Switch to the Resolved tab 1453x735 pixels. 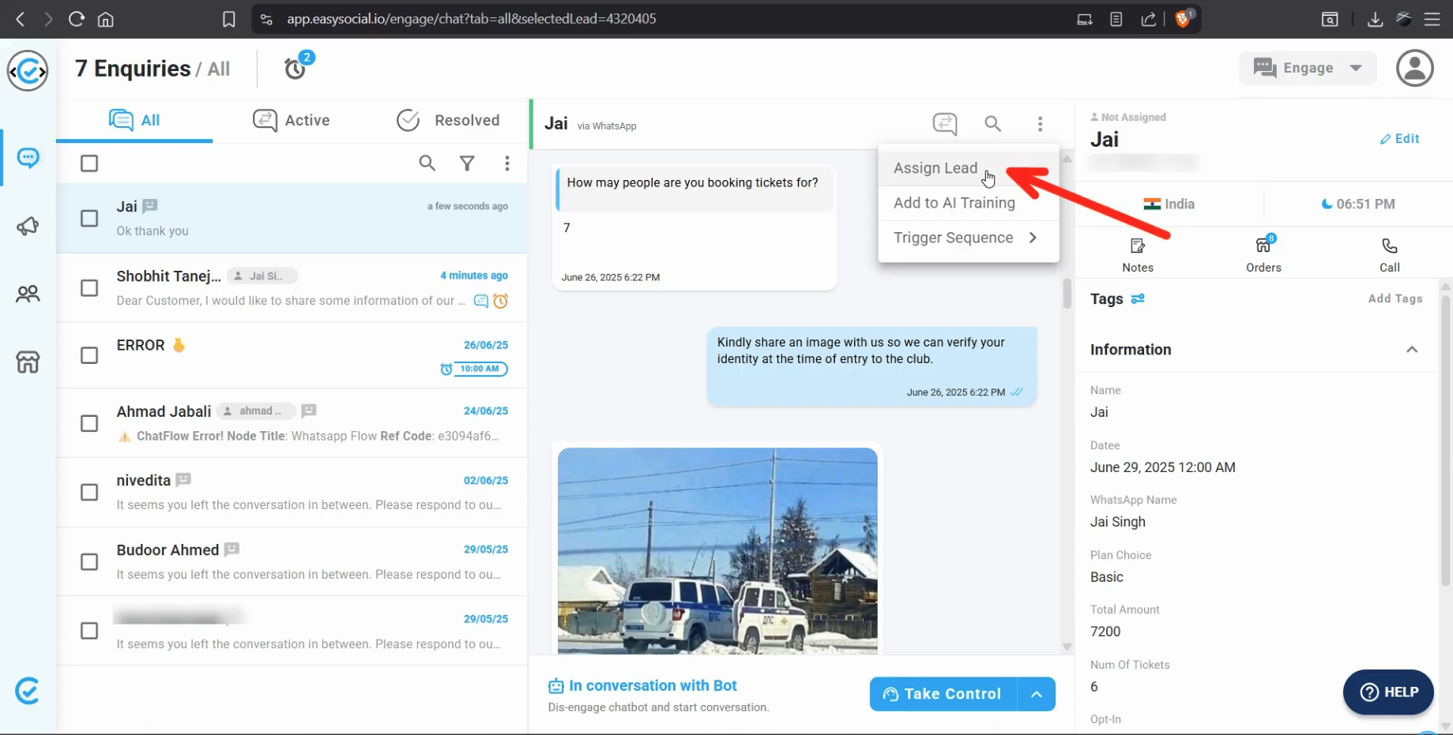pyautogui.click(x=448, y=120)
